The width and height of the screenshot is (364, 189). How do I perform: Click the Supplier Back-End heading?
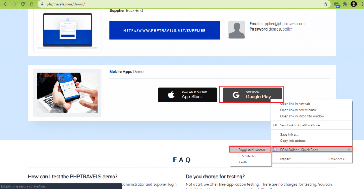pos(126,11)
